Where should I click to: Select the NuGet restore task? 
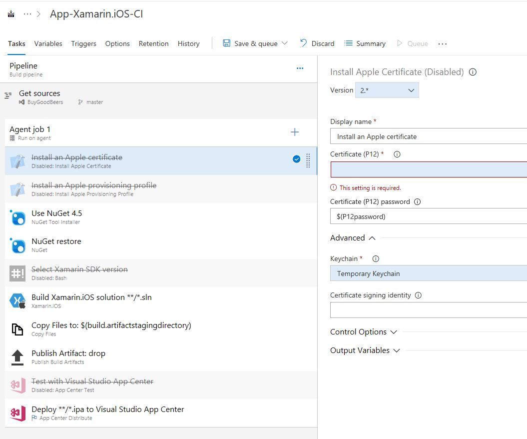coord(161,245)
